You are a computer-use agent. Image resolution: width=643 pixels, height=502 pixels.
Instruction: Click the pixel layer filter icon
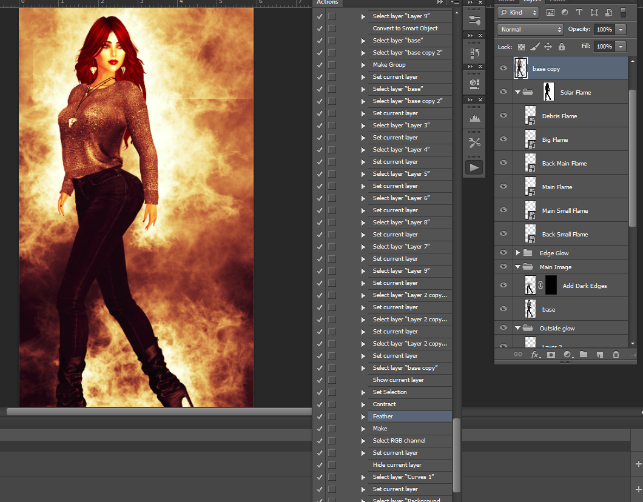click(551, 12)
